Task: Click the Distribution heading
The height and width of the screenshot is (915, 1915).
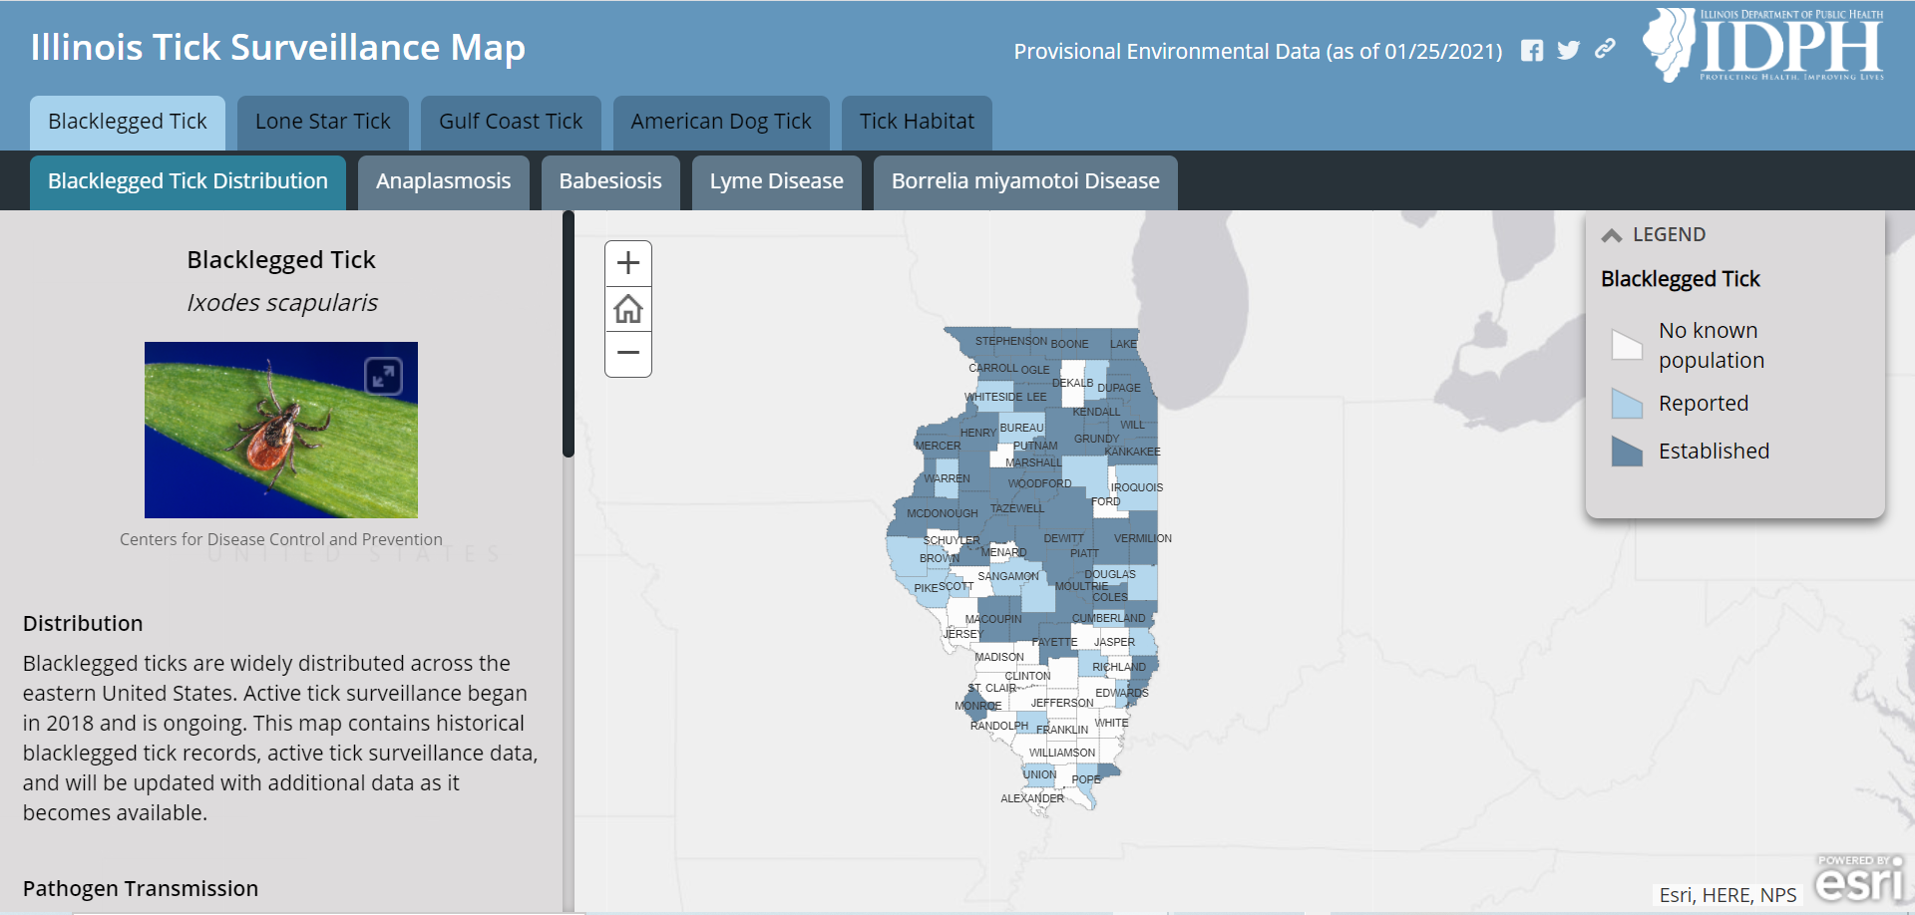Action: pos(83,623)
